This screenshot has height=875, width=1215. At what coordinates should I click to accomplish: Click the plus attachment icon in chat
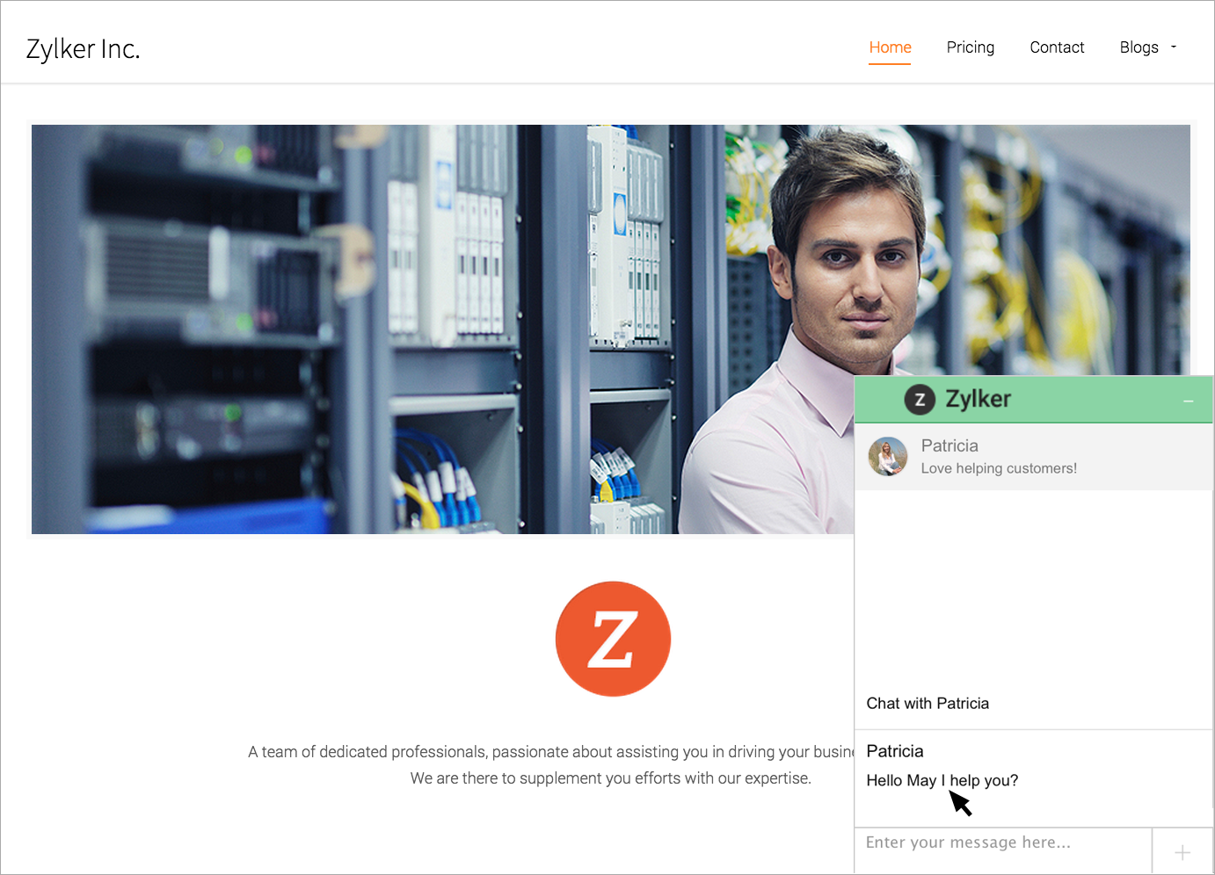pos(1182,852)
